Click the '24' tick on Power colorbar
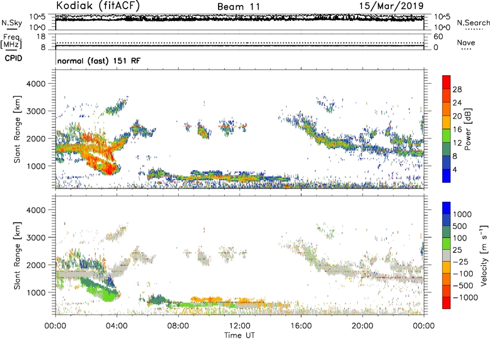Viewport: 490px width, 339px height. coord(457,103)
